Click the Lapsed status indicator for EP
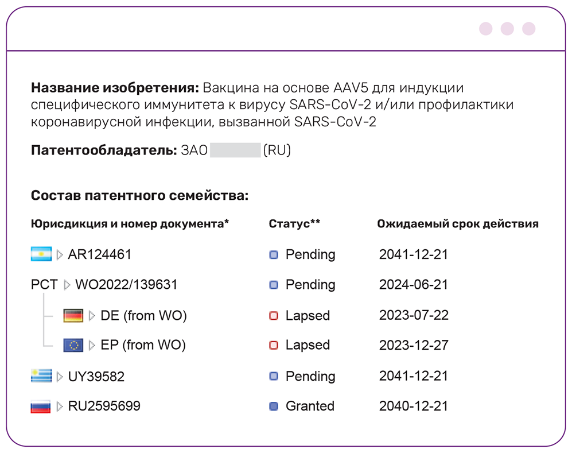 274,346
